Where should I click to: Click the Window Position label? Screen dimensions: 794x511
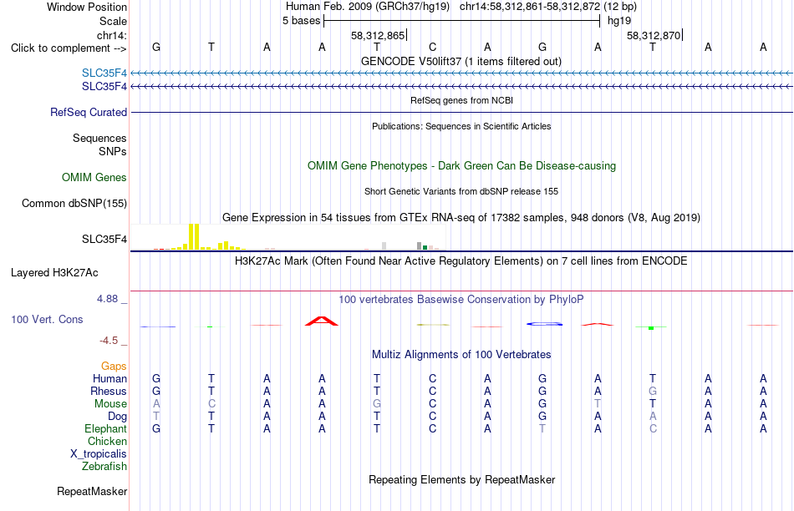(87, 7)
